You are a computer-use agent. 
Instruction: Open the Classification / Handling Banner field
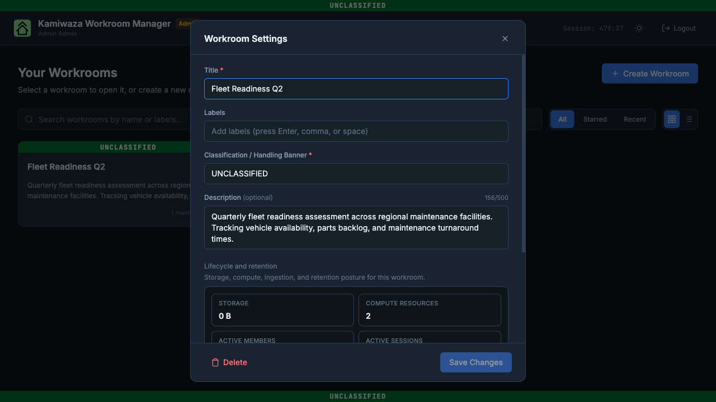point(356,174)
